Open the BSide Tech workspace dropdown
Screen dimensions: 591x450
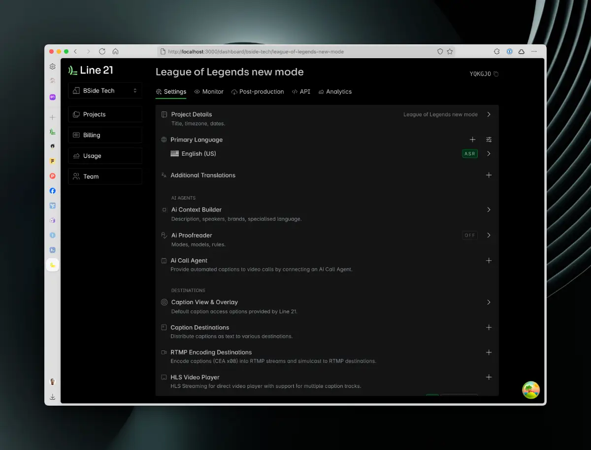[x=105, y=91]
